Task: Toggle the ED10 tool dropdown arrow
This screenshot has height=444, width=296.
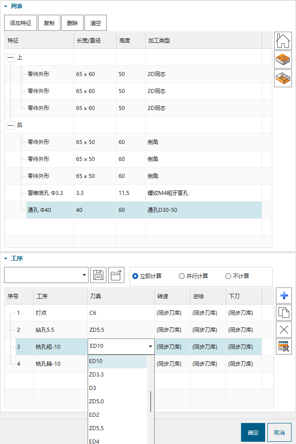Action: coord(150,347)
